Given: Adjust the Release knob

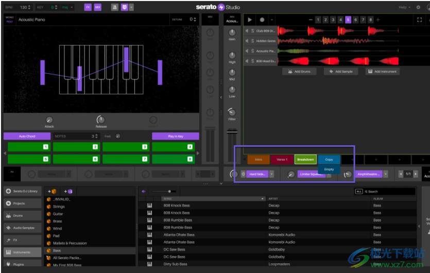Looking at the screenshot, I should tap(100, 120).
